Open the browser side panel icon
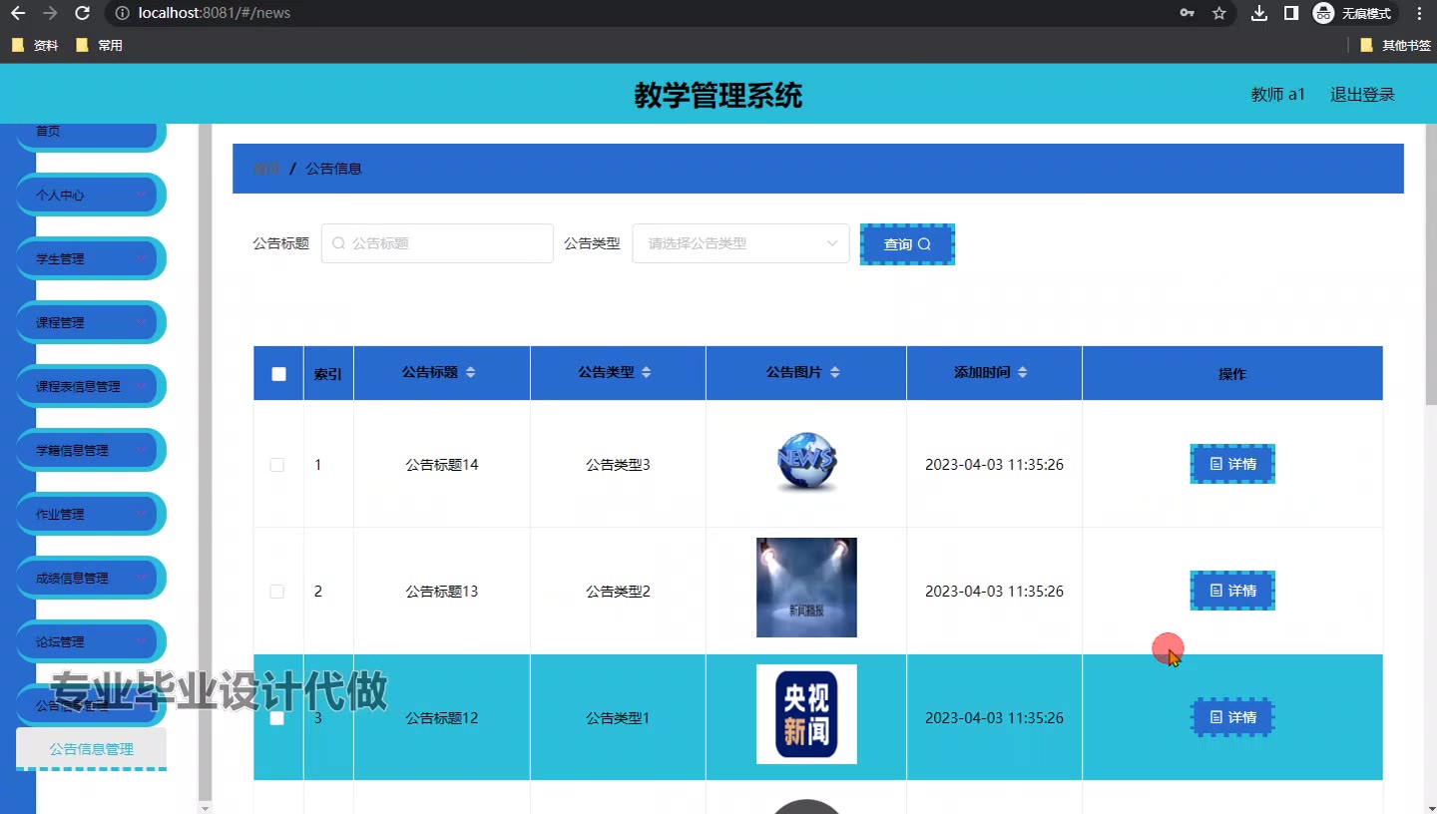Image resolution: width=1437 pixels, height=814 pixels. 1291,13
